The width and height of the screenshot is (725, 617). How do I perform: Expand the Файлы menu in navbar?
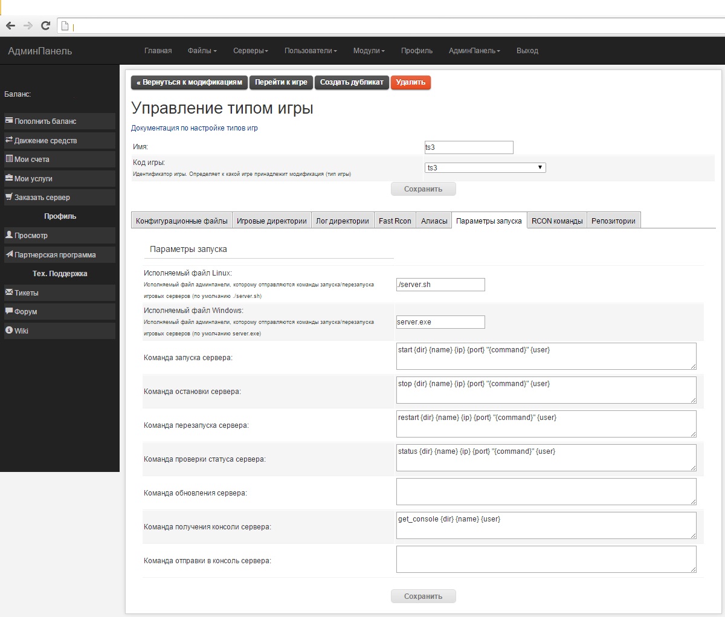pyautogui.click(x=202, y=51)
